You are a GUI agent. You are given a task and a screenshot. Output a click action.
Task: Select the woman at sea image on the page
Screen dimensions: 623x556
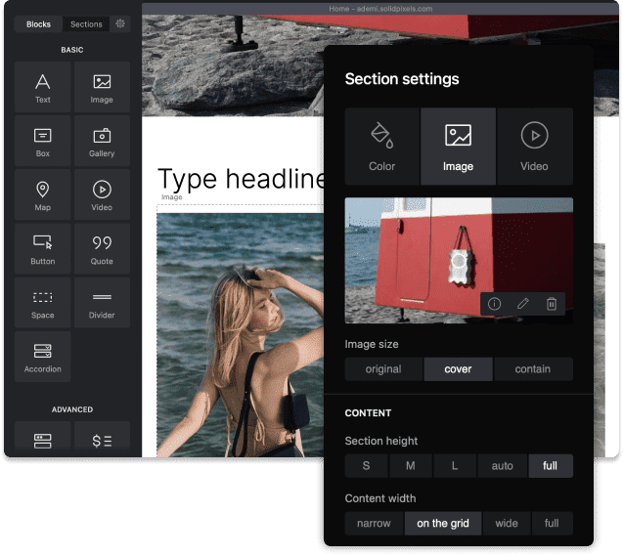(x=241, y=335)
